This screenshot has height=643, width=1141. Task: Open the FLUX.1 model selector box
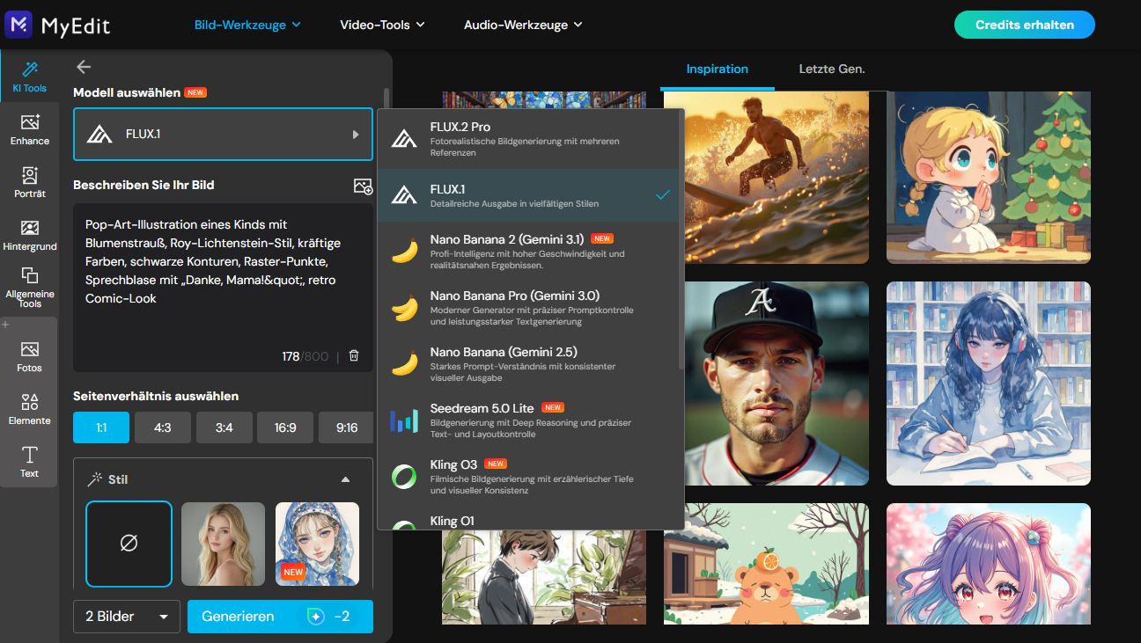click(x=223, y=135)
